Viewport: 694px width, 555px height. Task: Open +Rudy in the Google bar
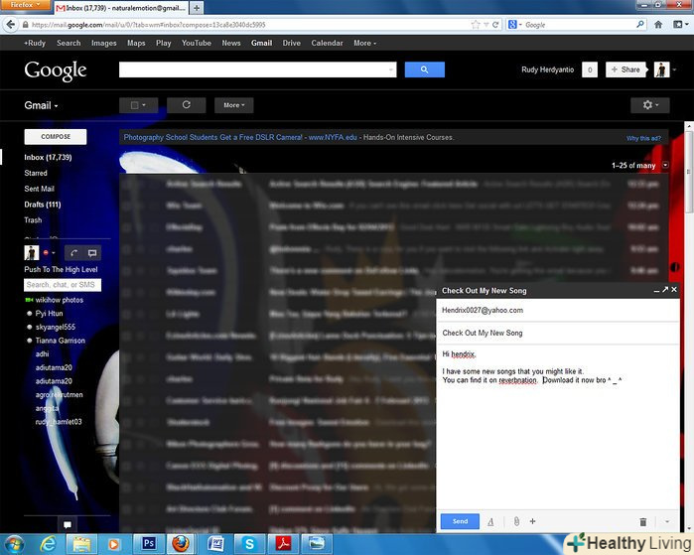35,43
